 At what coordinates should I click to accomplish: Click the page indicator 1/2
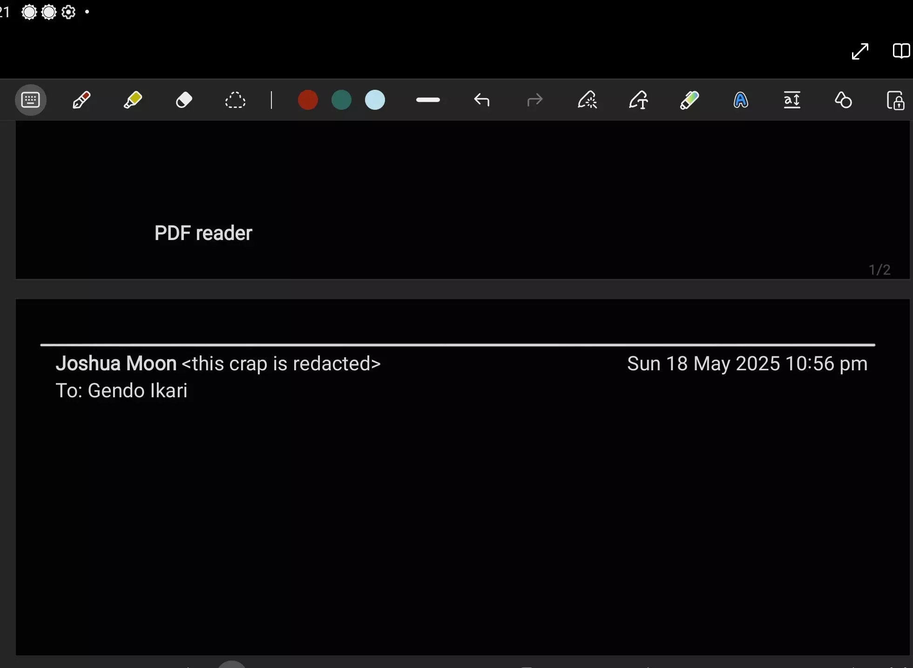click(x=879, y=270)
